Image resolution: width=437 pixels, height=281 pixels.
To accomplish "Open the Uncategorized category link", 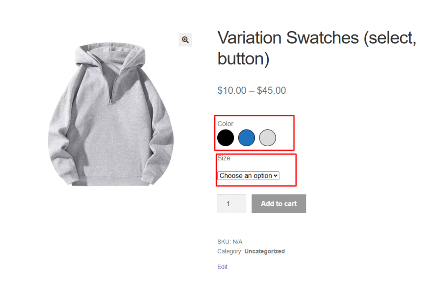I will click(x=264, y=251).
